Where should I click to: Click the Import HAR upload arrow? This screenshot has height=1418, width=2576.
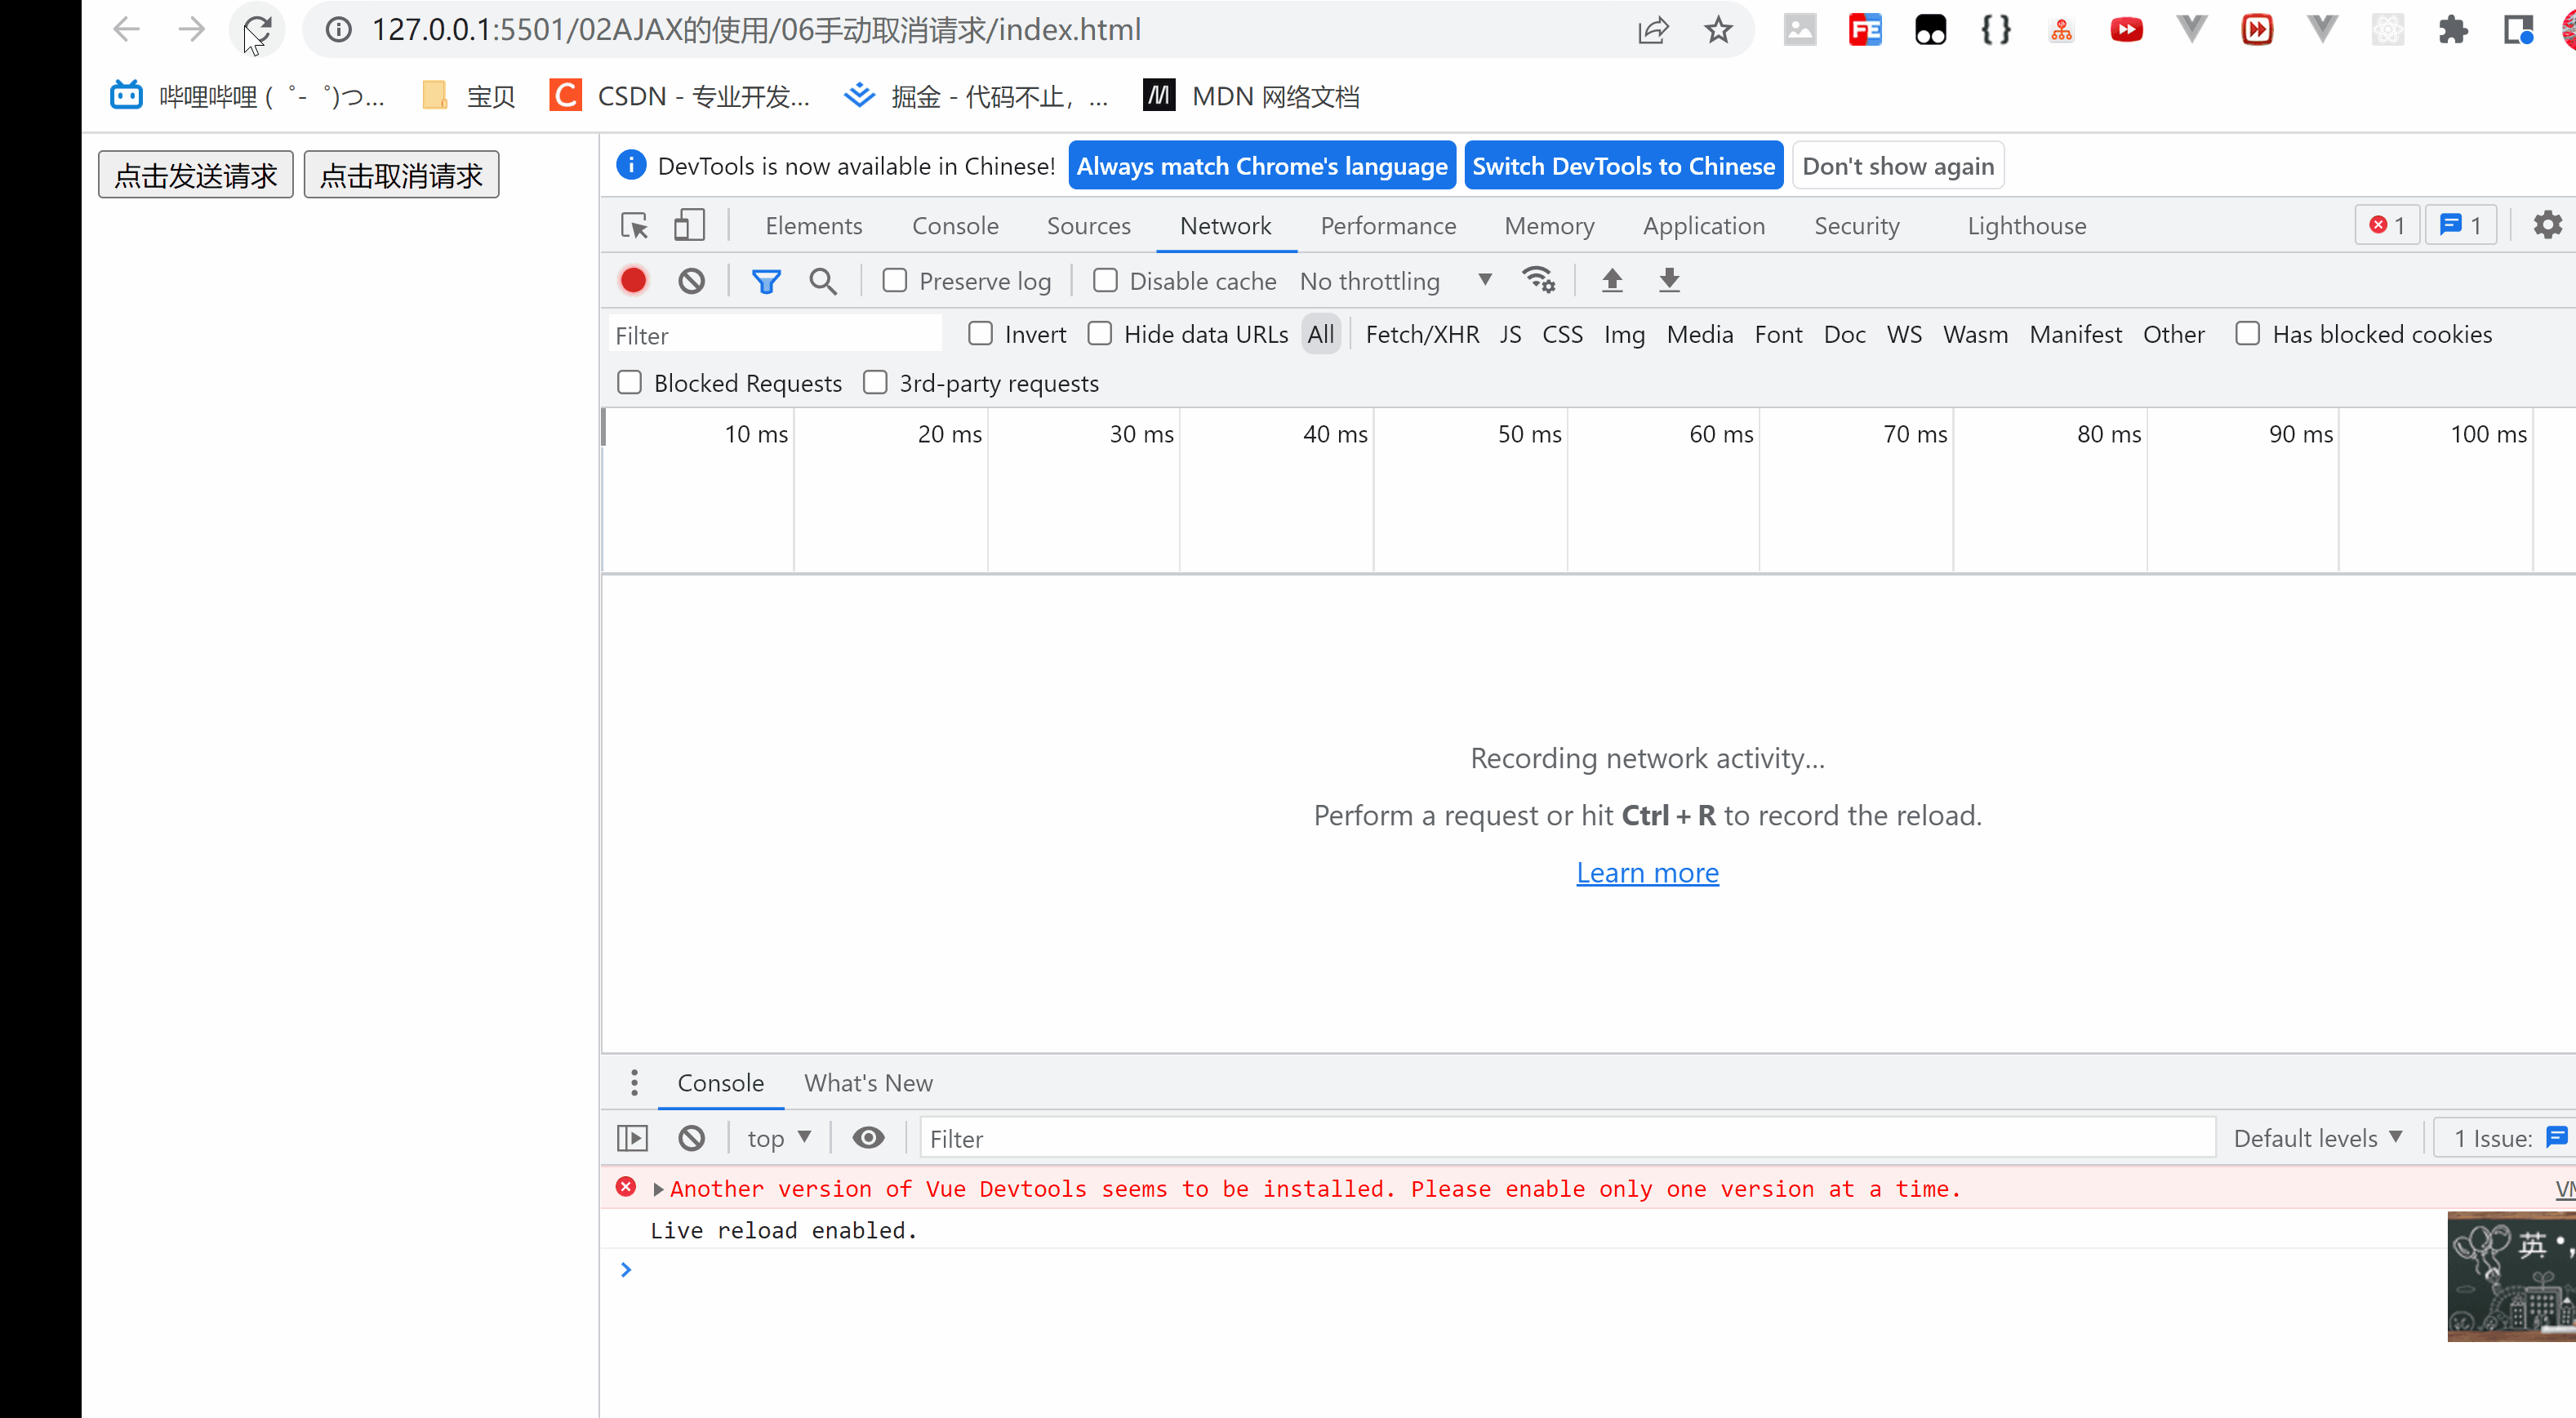coord(1611,281)
